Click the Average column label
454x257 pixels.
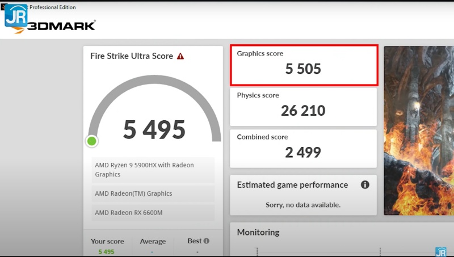click(153, 241)
